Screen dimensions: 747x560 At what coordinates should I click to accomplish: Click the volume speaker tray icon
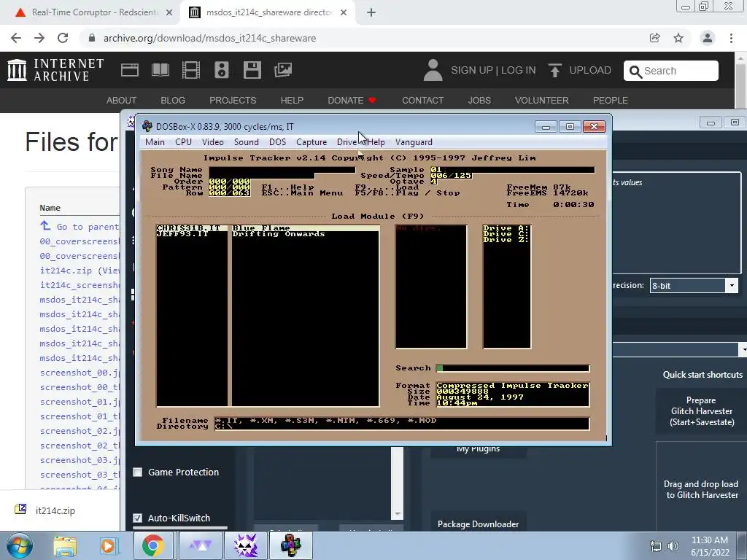pos(673,546)
